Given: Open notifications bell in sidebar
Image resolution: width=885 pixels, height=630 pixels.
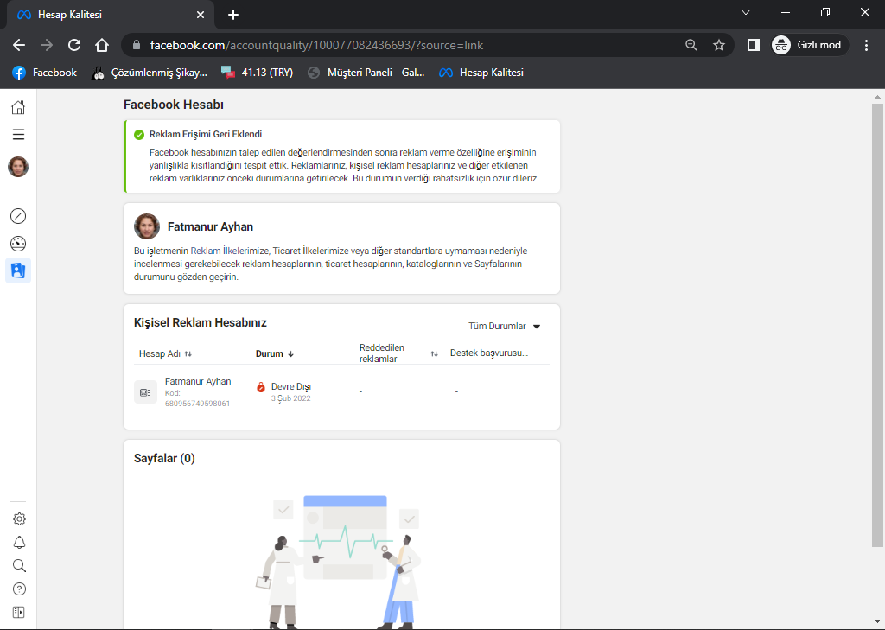Looking at the screenshot, I should (19, 543).
